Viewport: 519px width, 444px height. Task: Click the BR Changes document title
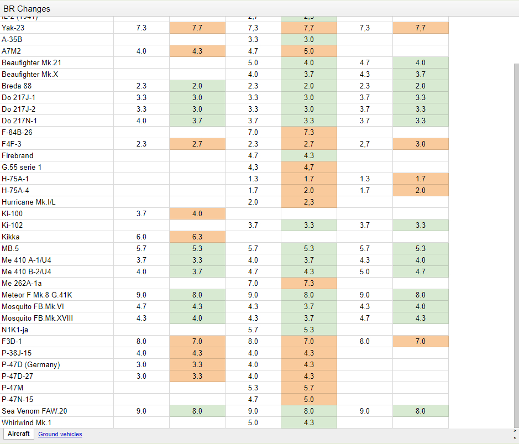point(27,9)
